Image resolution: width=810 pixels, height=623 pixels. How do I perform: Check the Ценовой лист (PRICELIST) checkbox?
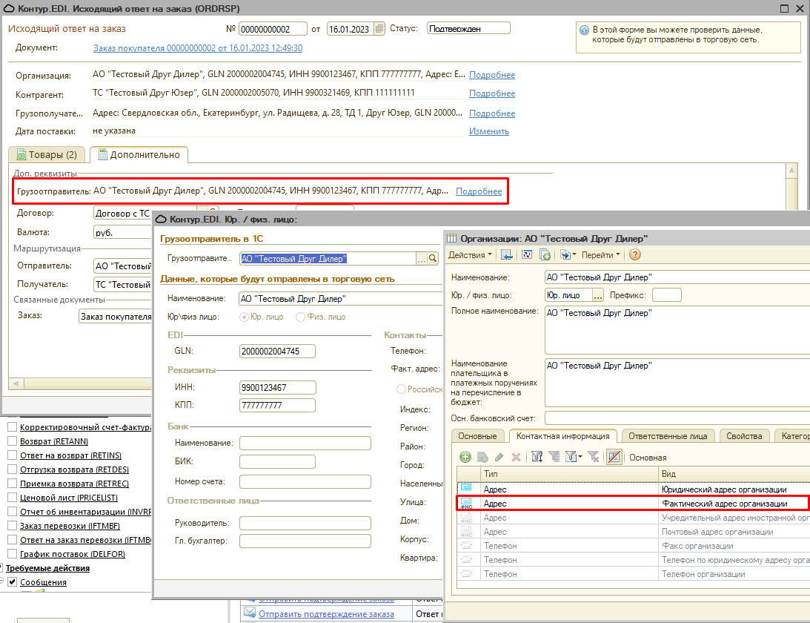(12, 498)
